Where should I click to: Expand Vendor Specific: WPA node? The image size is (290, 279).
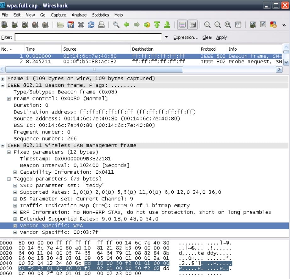15,226
